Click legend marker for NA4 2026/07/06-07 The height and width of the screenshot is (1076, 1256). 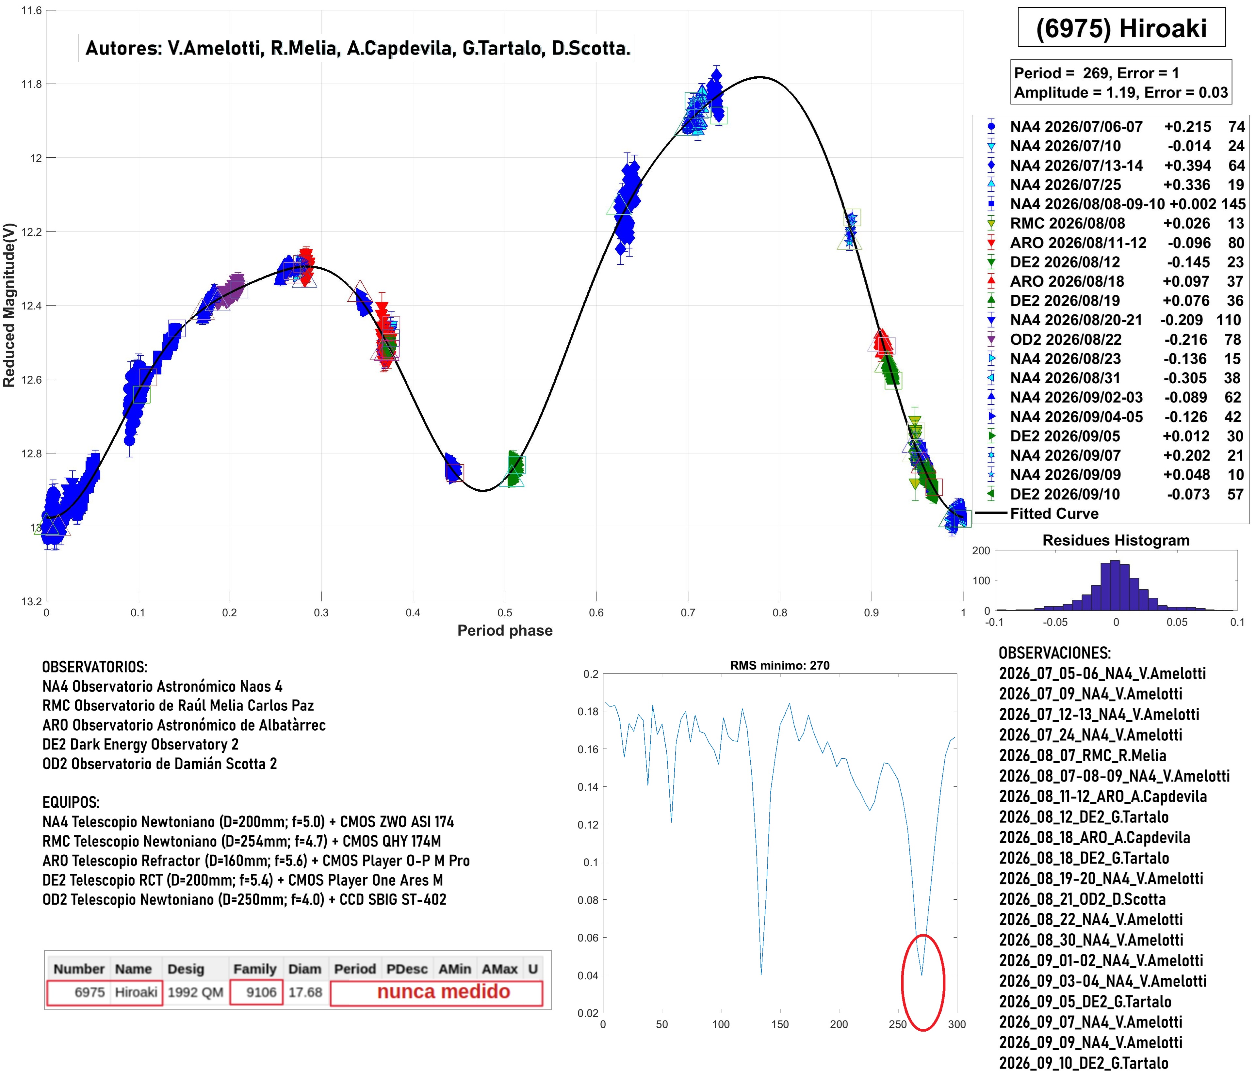[x=991, y=127]
